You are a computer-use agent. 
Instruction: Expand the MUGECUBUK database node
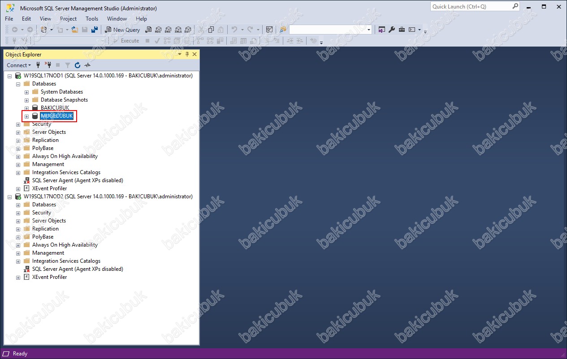click(26, 116)
